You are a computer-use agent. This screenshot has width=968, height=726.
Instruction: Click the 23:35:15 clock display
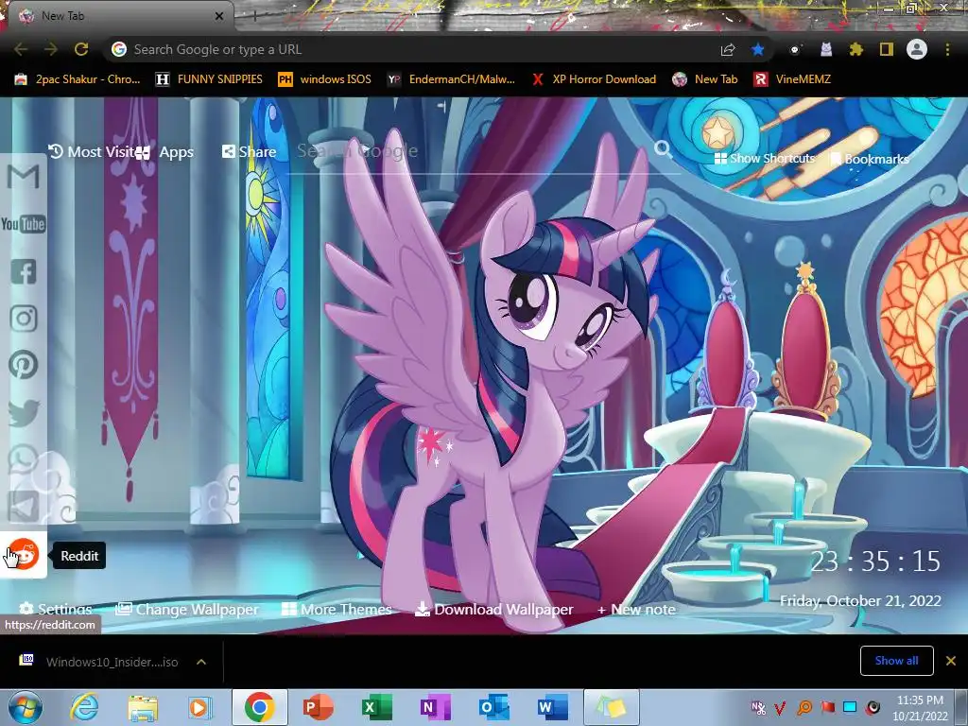tap(875, 562)
